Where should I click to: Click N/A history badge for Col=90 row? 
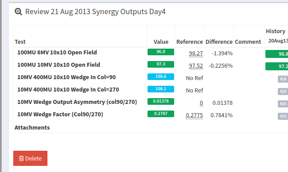tap(283, 79)
